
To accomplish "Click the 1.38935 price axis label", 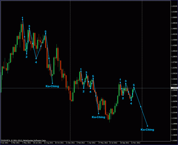I will point(174,57).
